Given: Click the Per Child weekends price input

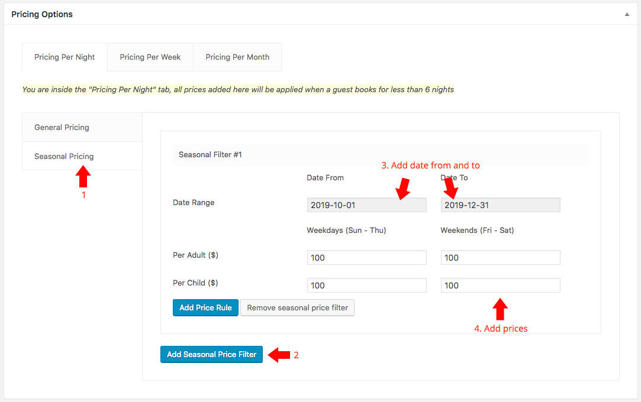Looking at the screenshot, I should coord(500,286).
